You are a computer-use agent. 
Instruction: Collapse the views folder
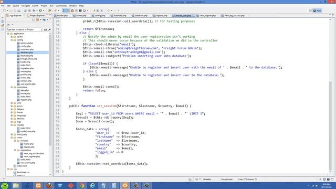(x=12, y=138)
